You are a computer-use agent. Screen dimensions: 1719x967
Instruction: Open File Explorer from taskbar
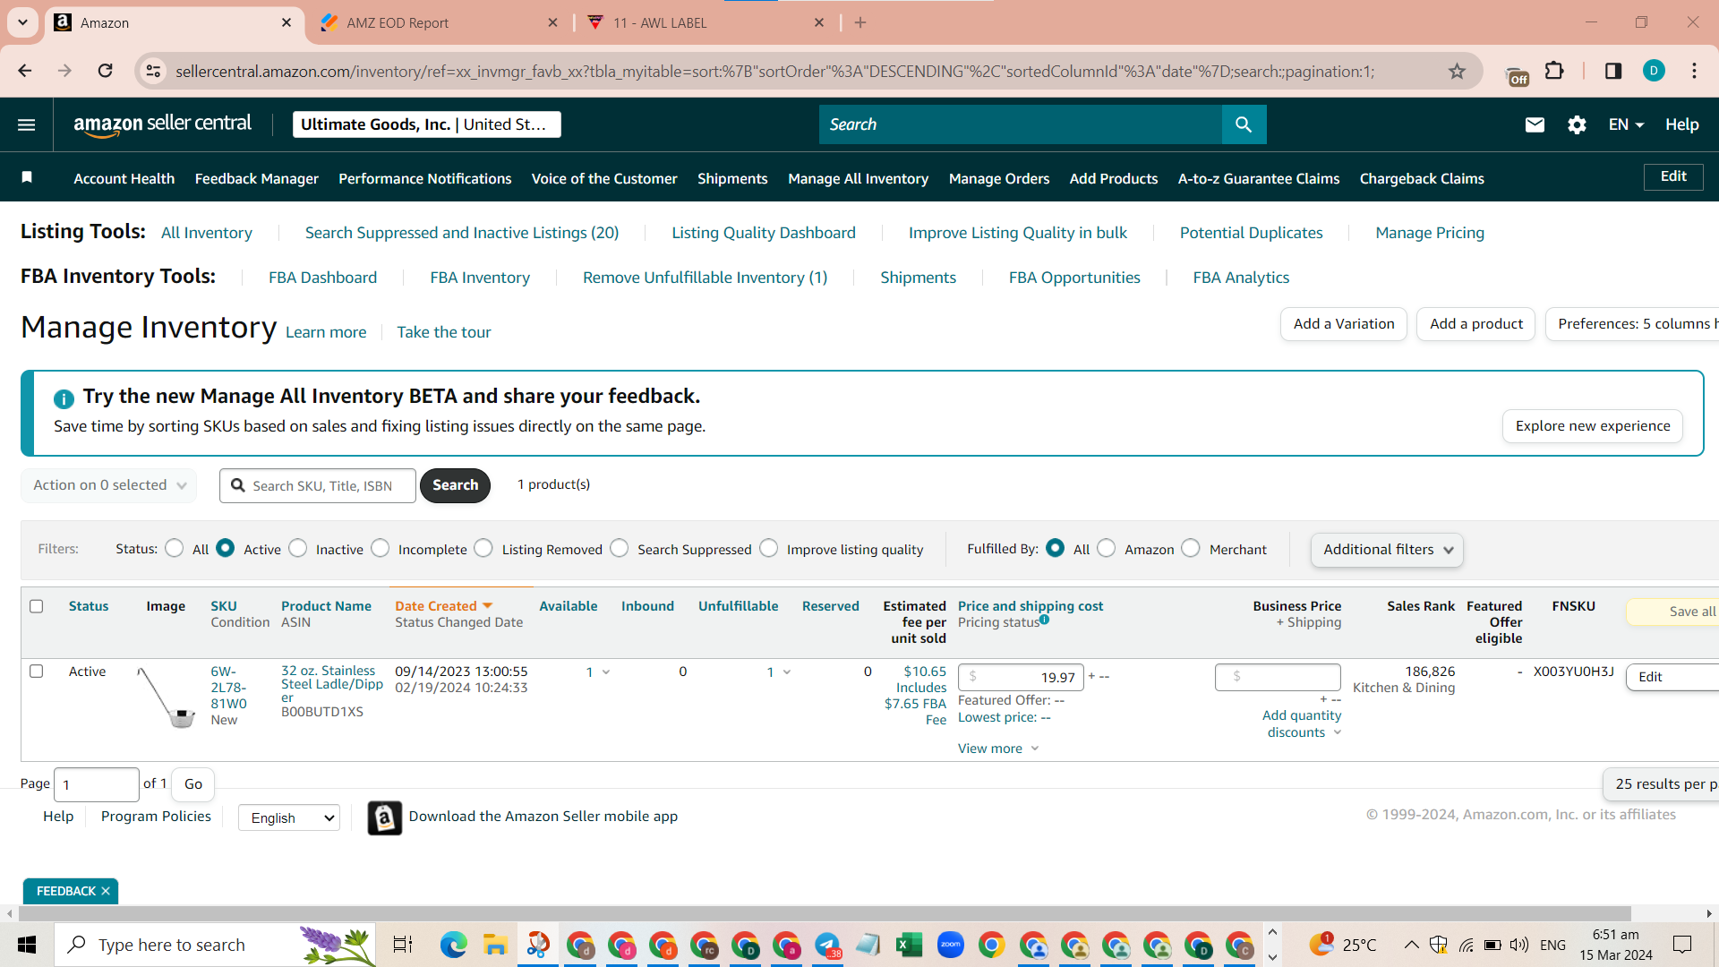click(x=495, y=945)
